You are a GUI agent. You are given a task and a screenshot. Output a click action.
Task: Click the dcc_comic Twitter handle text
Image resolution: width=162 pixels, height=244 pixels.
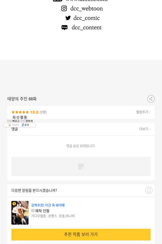pyautogui.click(x=87, y=18)
